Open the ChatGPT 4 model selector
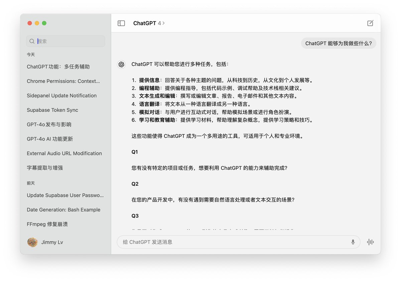This screenshot has width=401, height=281. (149, 23)
